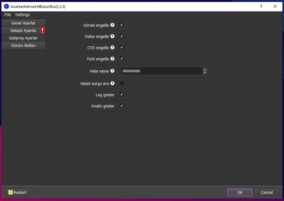Click help icon next to Görsel engelle
284x201 pixels.
112,25
